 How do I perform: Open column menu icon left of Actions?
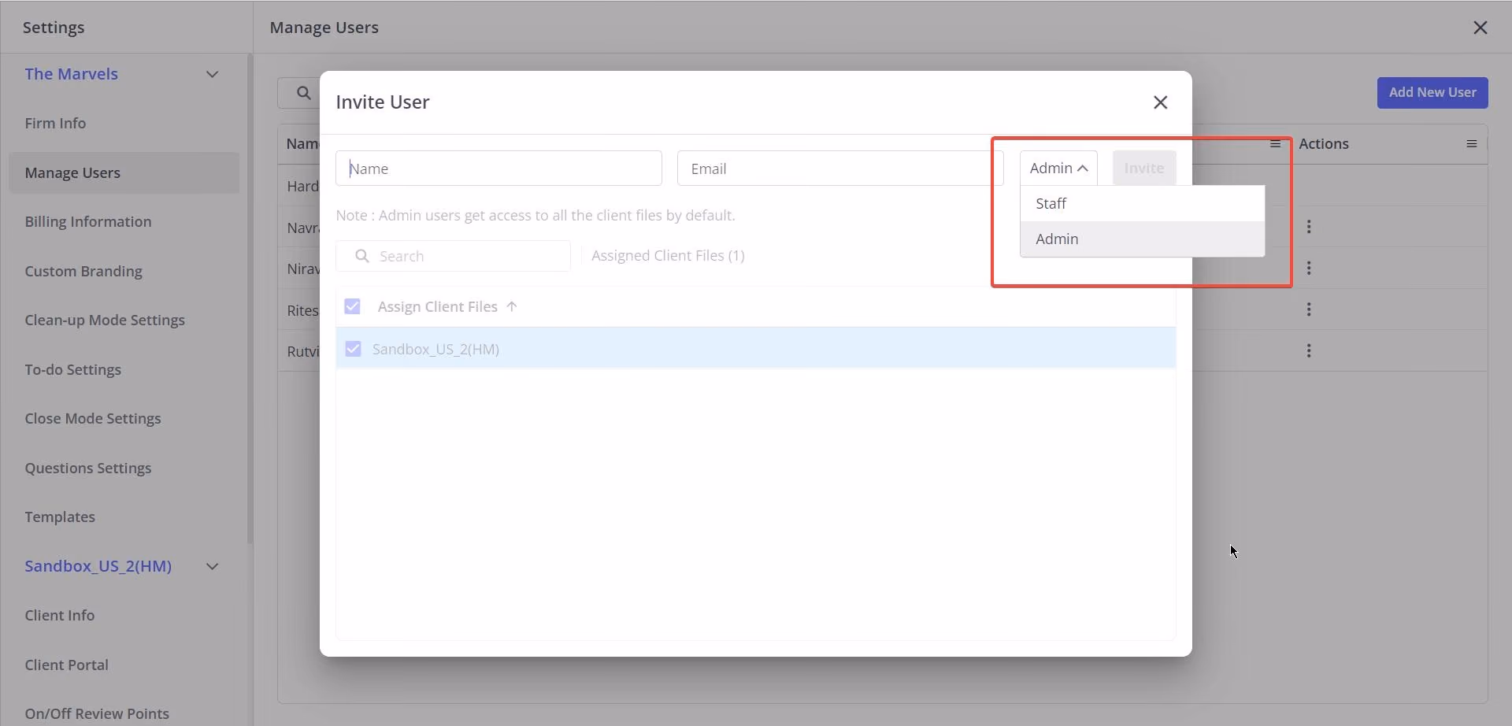coord(1275,144)
